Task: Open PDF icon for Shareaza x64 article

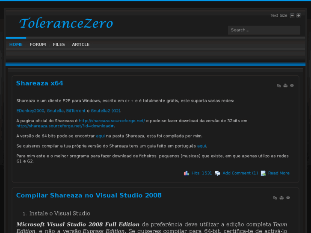Action: (x=279, y=86)
